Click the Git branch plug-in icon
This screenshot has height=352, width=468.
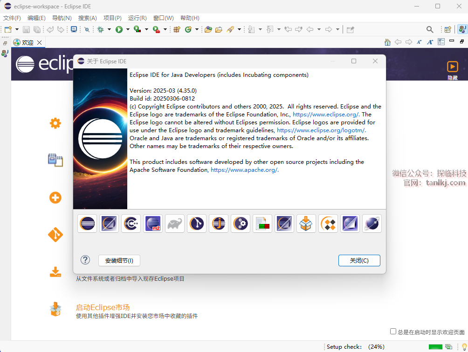pos(197,224)
